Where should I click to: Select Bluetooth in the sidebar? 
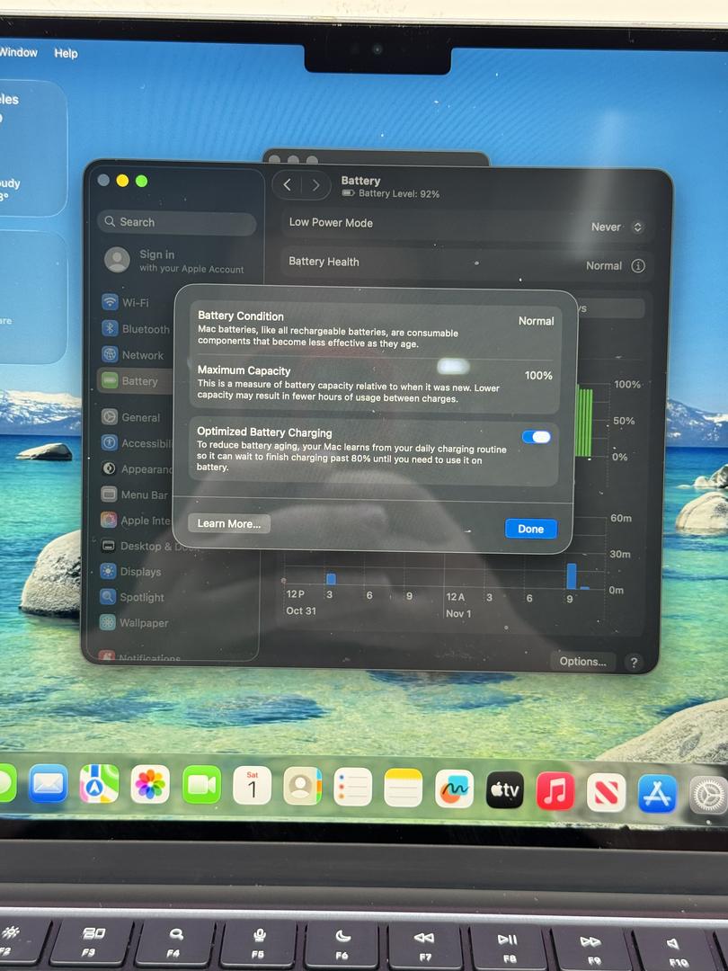(x=144, y=329)
